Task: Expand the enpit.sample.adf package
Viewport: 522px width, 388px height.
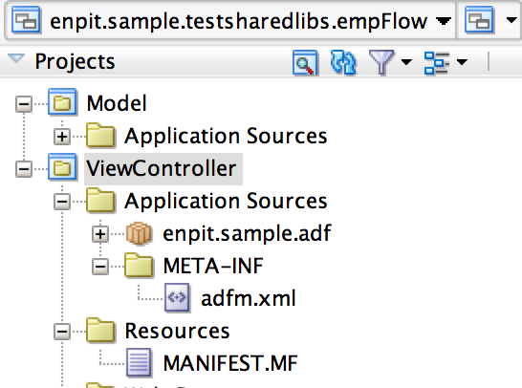Action: (100, 234)
